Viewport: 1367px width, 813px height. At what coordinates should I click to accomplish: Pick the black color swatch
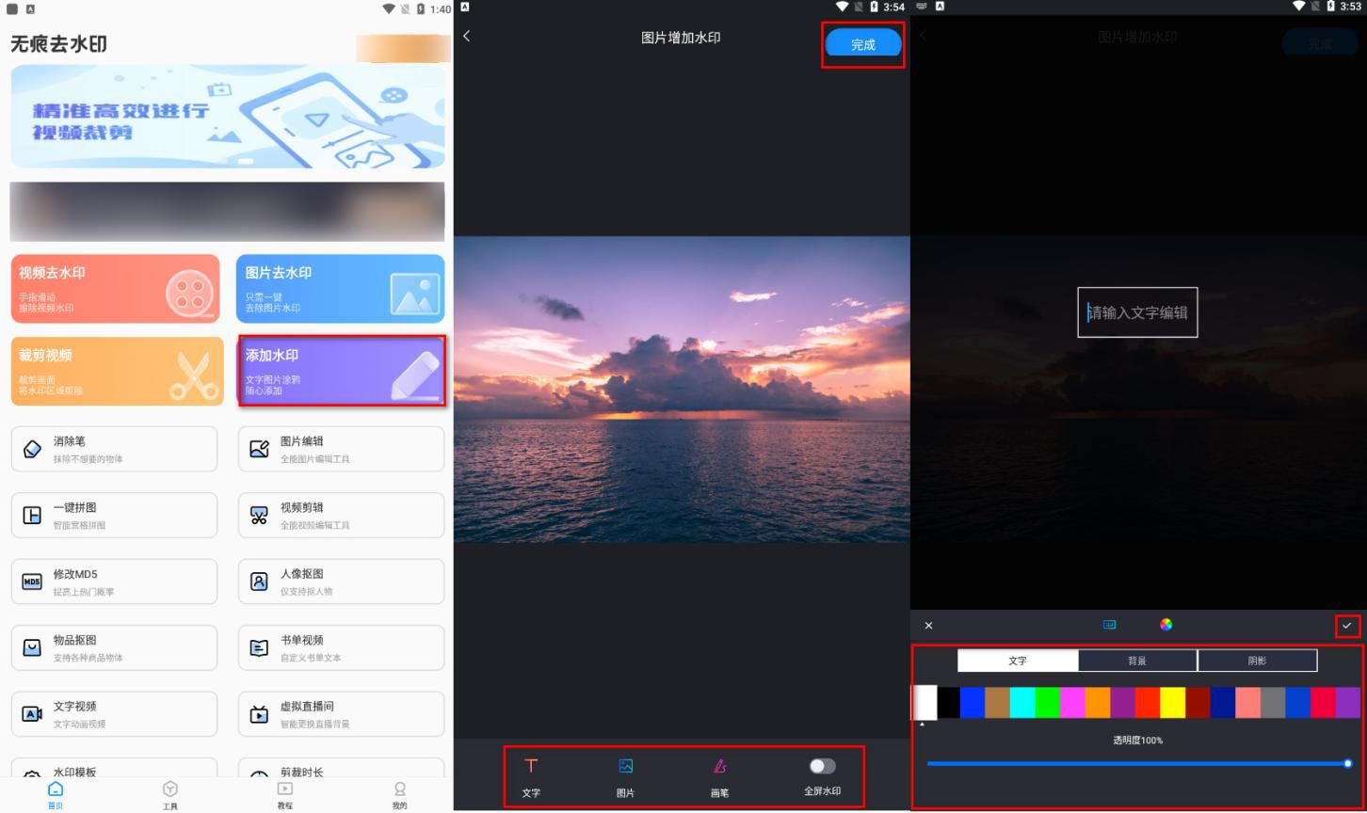click(948, 703)
